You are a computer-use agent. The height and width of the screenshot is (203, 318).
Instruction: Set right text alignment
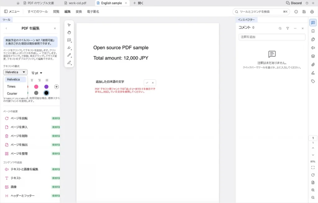[x=39, y=80]
